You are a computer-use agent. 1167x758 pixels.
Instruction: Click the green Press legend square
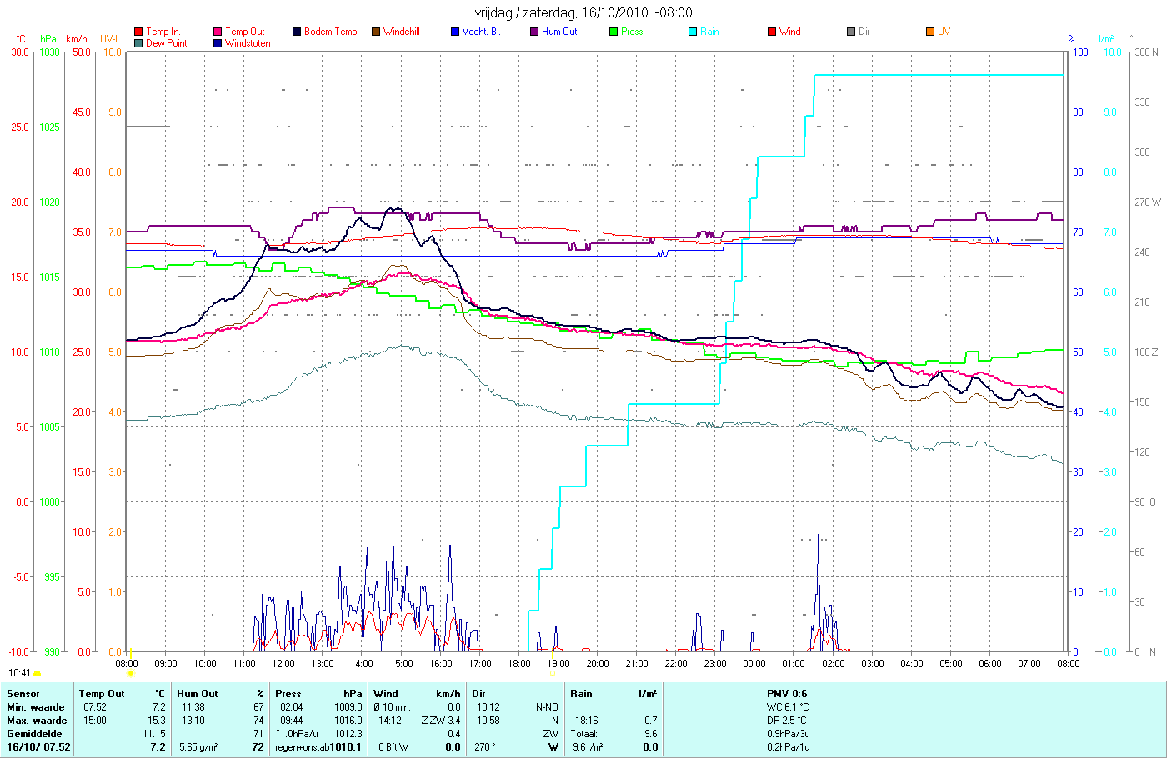click(614, 32)
